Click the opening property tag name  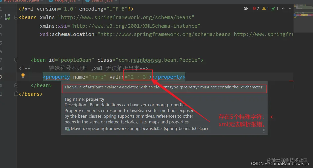click(x=58, y=77)
